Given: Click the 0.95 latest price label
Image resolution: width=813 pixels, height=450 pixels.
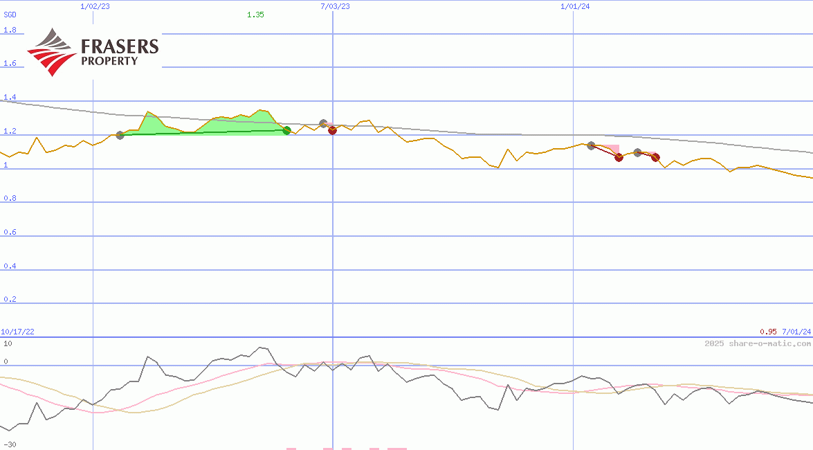Looking at the screenshot, I should click(768, 332).
